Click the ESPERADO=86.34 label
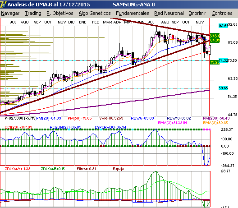 click(110, 127)
